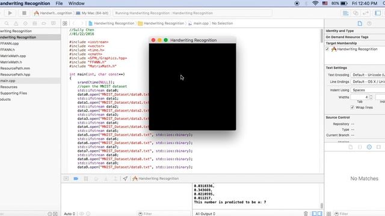385x216 pixels.
Task: Open the Indent Using dropdown
Action: tap(368, 90)
